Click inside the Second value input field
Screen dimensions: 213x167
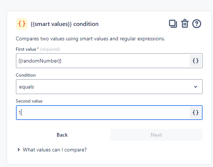(103, 113)
